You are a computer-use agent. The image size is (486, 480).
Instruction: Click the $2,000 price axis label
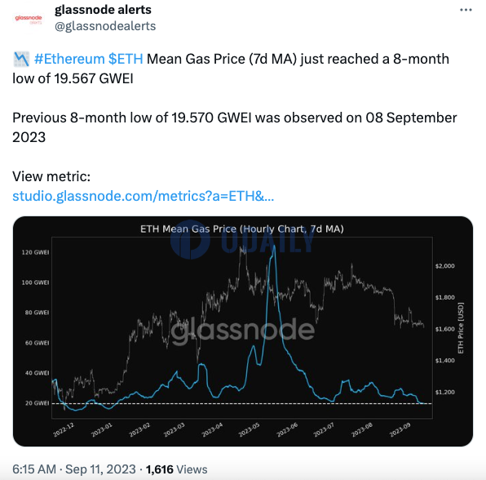point(444,266)
